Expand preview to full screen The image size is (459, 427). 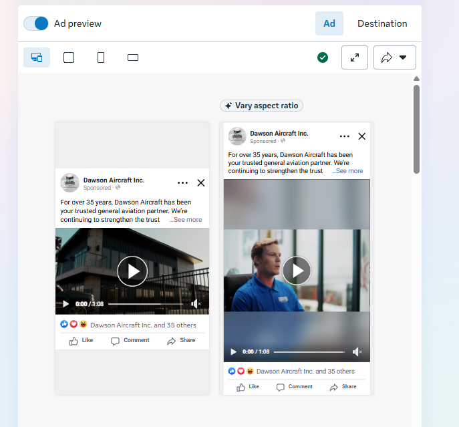tap(355, 57)
